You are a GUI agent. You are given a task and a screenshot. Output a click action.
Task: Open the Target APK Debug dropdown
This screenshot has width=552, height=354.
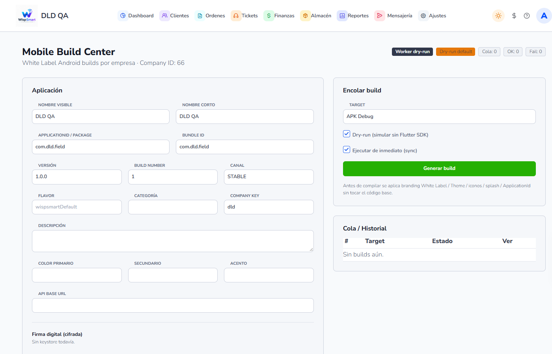439,116
